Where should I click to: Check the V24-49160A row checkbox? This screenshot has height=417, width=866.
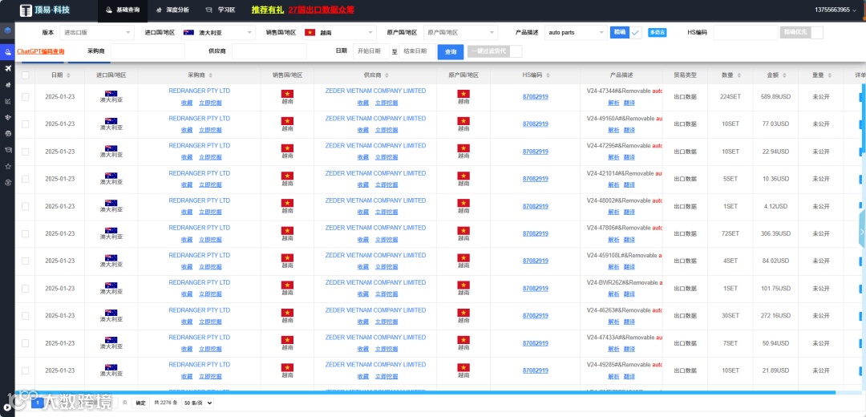point(26,124)
